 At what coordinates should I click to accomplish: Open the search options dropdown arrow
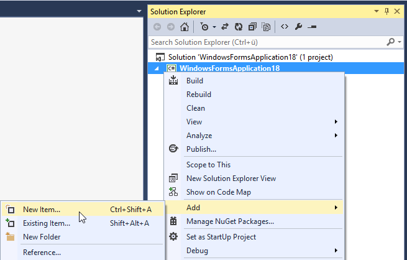point(400,42)
